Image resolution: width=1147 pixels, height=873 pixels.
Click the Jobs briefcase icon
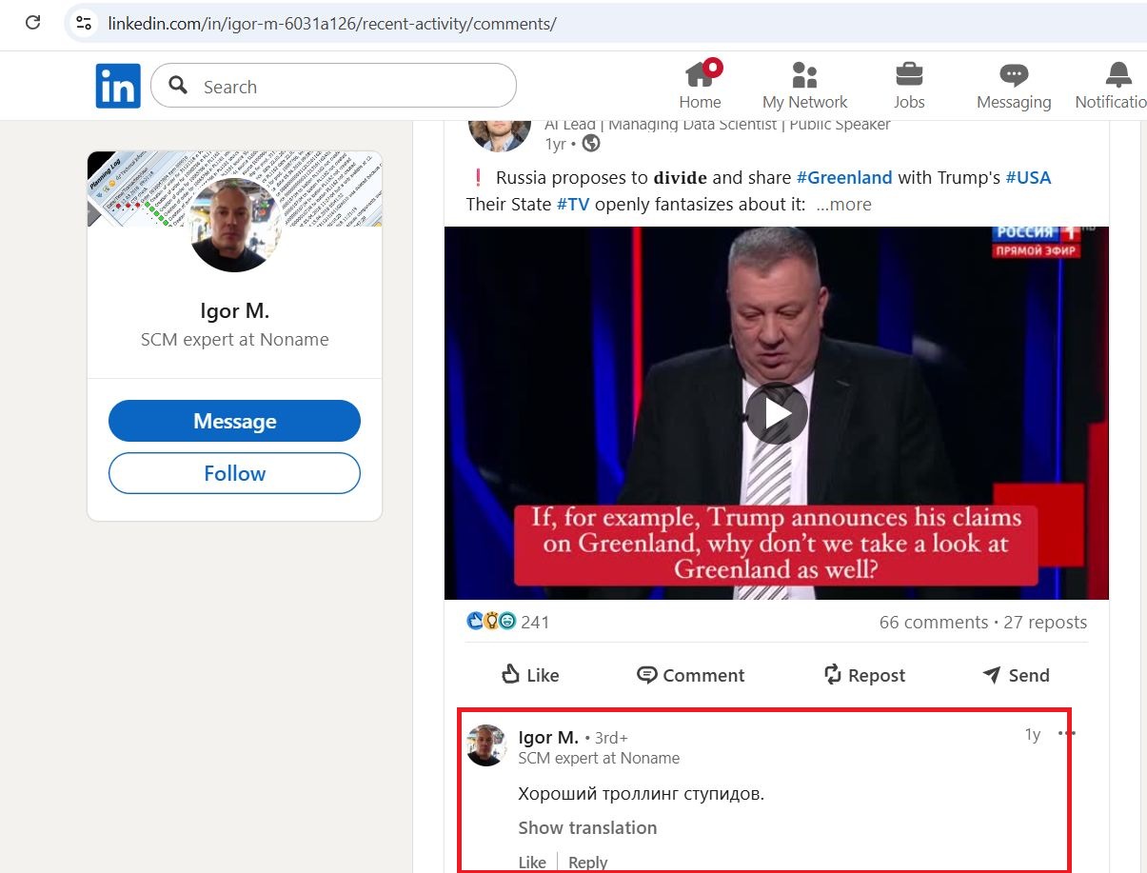click(908, 73)
